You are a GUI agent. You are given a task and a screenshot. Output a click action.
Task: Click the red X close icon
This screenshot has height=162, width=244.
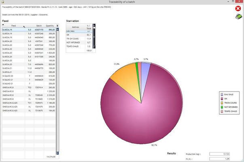point(238,9)
